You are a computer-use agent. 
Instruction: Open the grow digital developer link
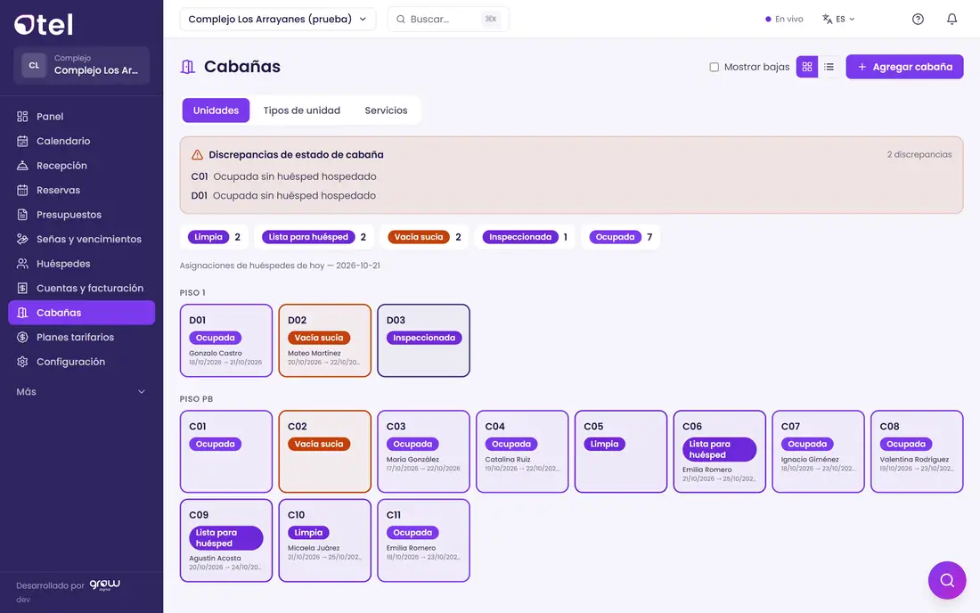104,584
